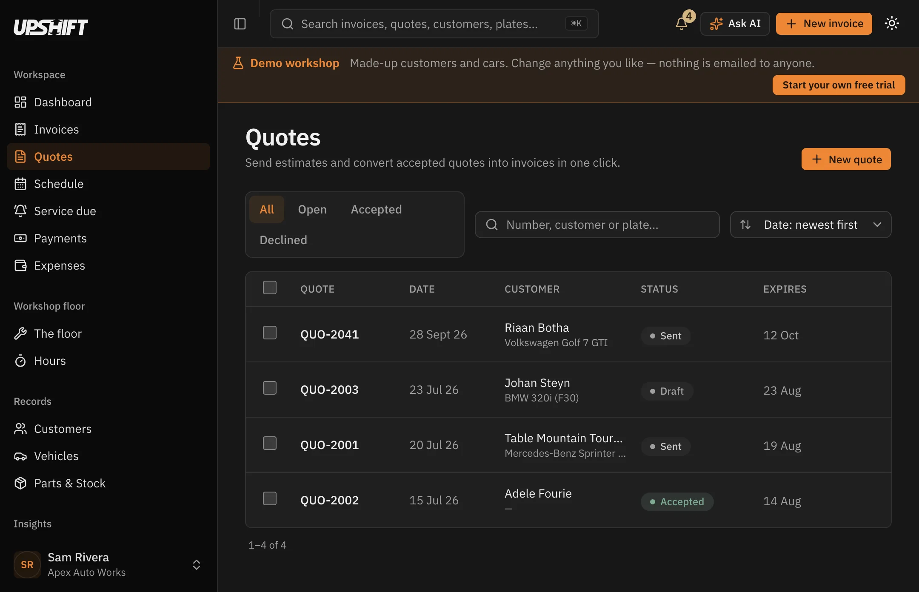Click the Number, customer or plate filter field

point(597,225)
